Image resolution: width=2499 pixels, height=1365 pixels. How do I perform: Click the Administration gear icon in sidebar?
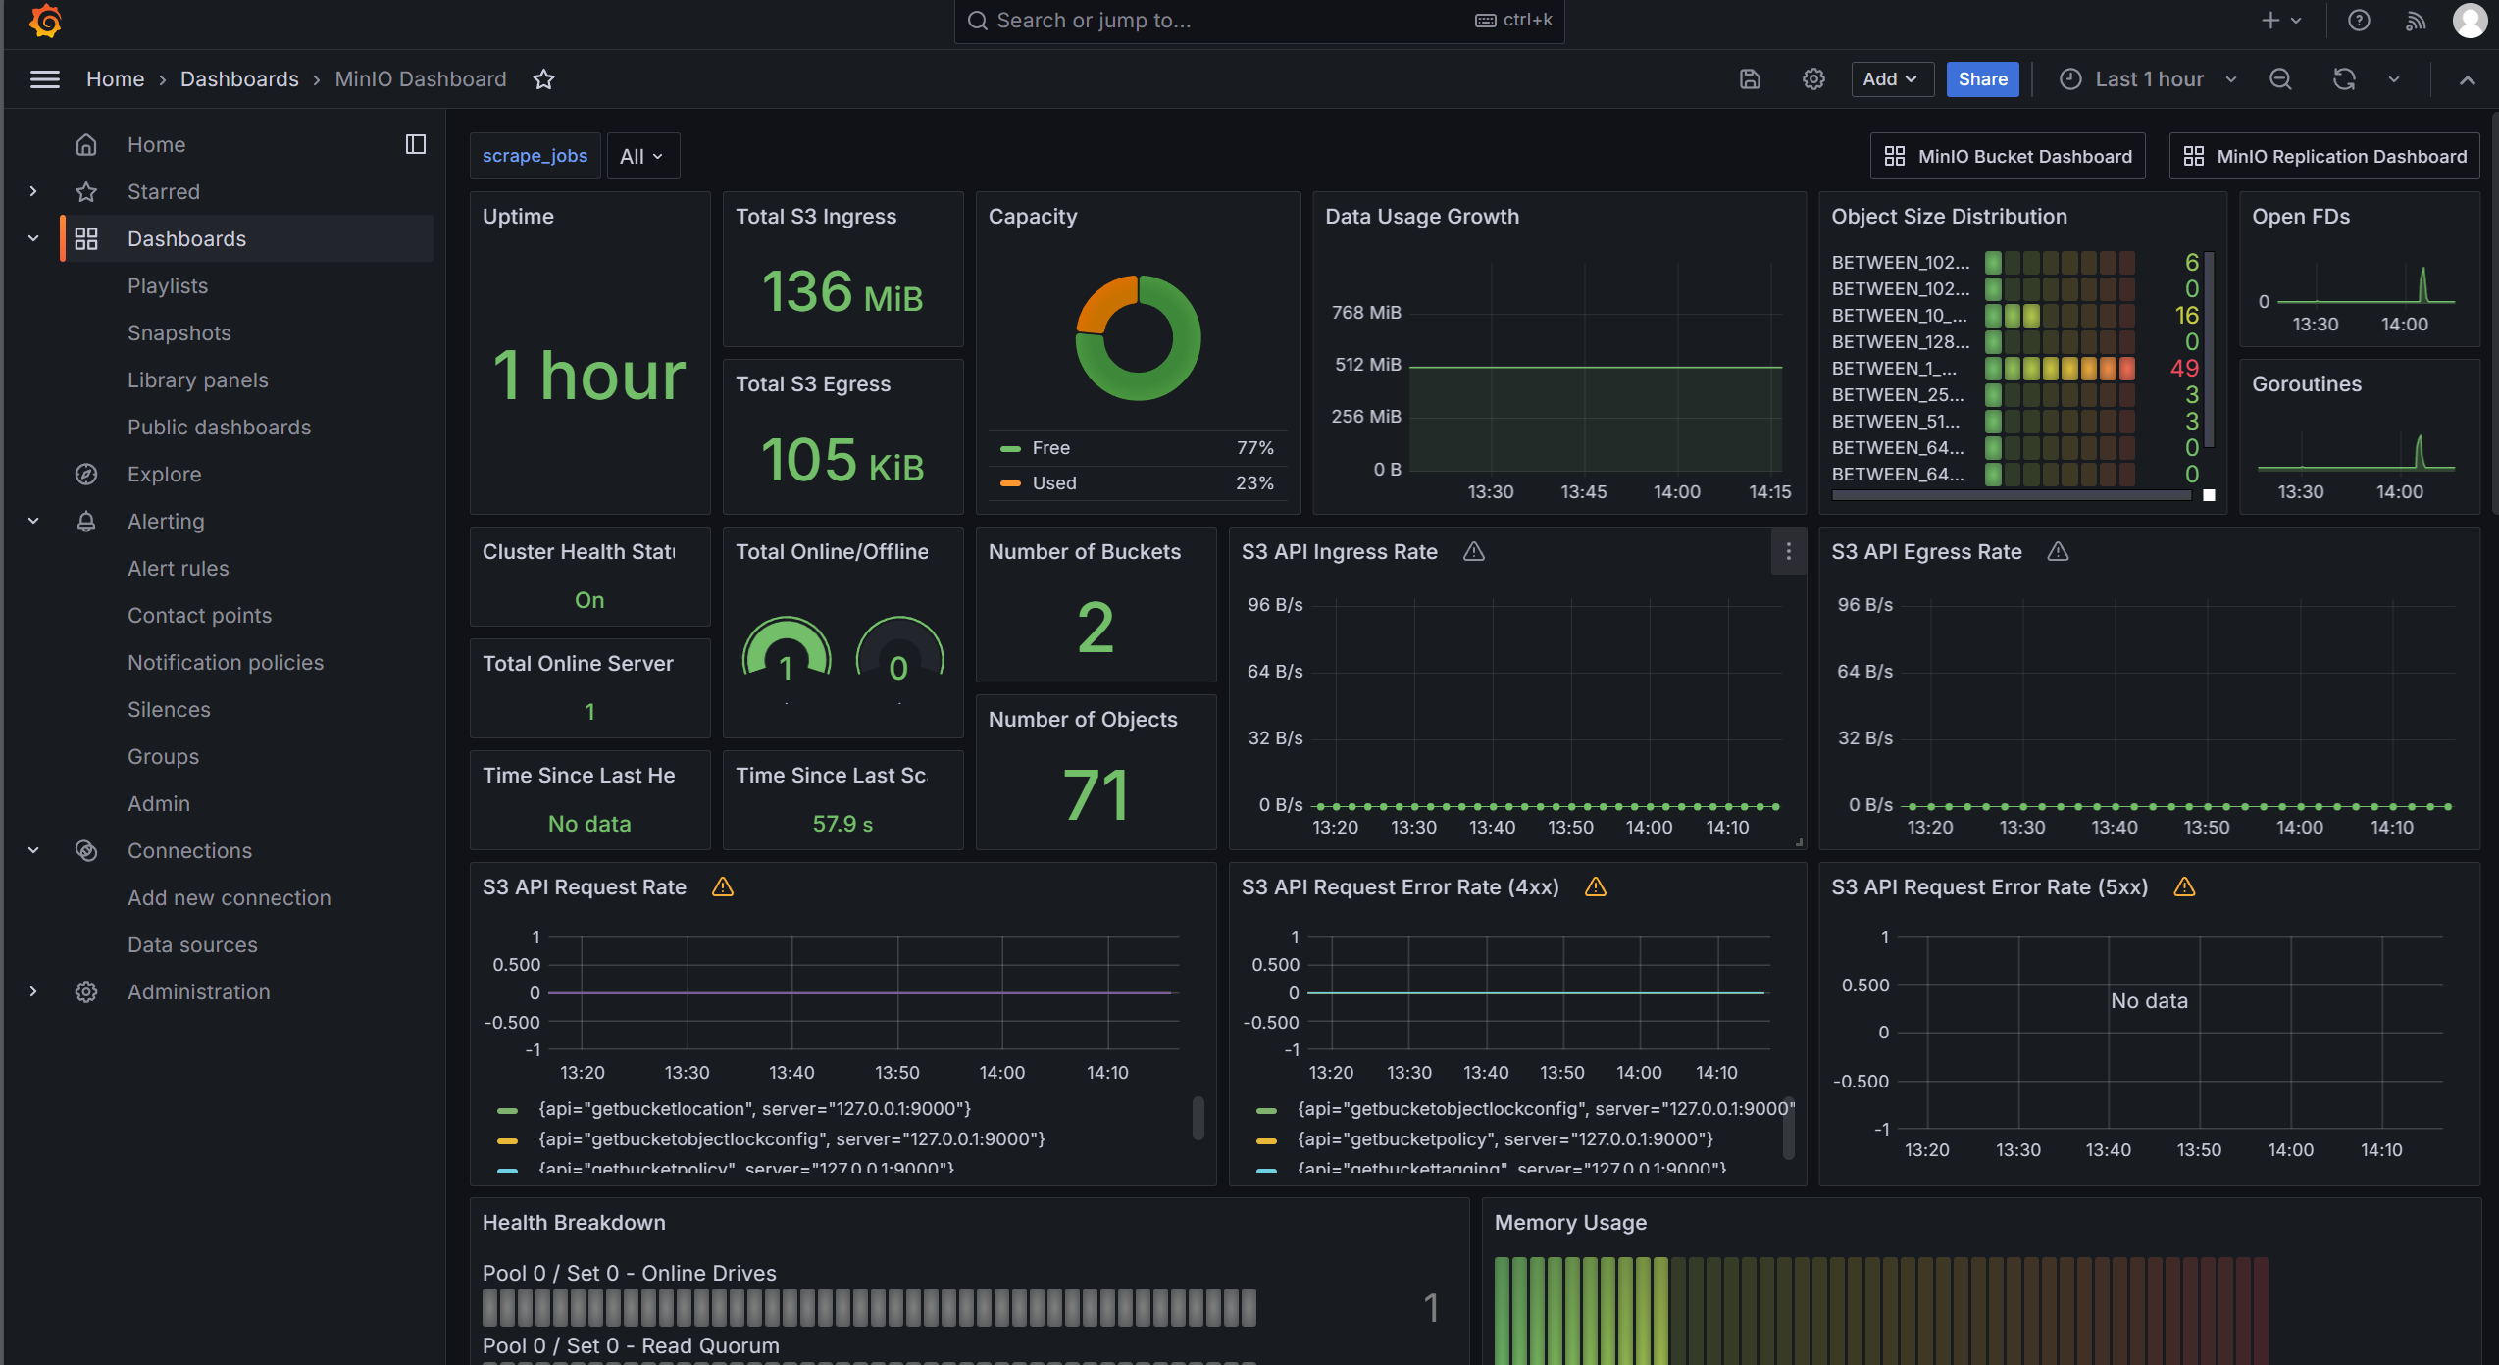coord(86,991)
